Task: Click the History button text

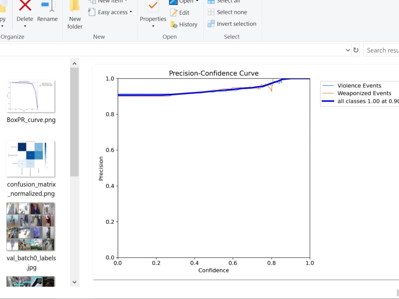Action: pos(188,24)
